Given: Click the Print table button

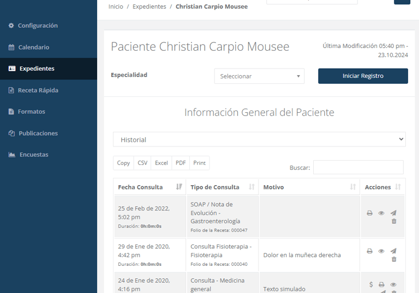Looking at the screenshot, I should (x=199, y=163).
